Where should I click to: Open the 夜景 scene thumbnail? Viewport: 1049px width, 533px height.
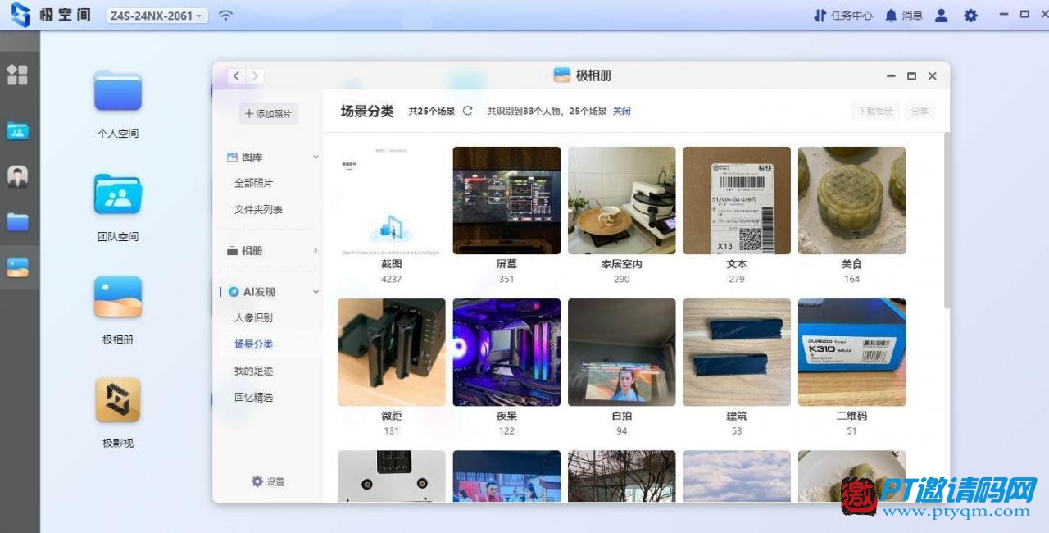pyautogui.click(x=506, y=352)
